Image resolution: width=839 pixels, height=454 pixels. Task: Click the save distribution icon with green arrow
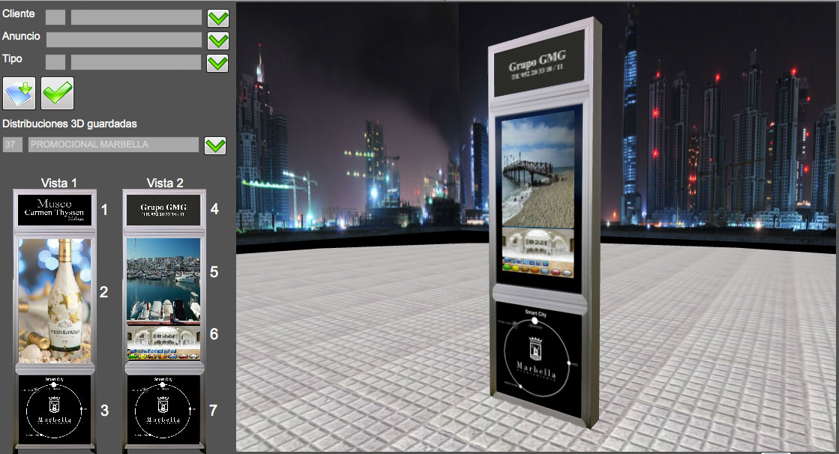point(19,94)
